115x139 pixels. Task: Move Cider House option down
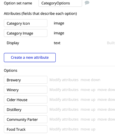(x=106, y=100)
